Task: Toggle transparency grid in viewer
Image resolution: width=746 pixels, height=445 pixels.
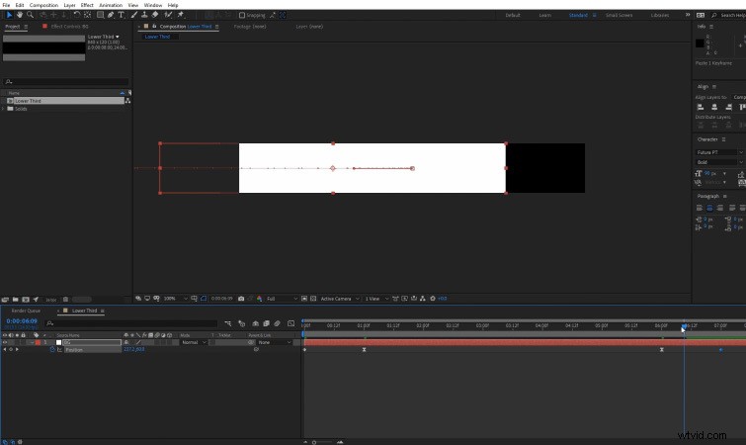Action: click(x=313, y=299)
